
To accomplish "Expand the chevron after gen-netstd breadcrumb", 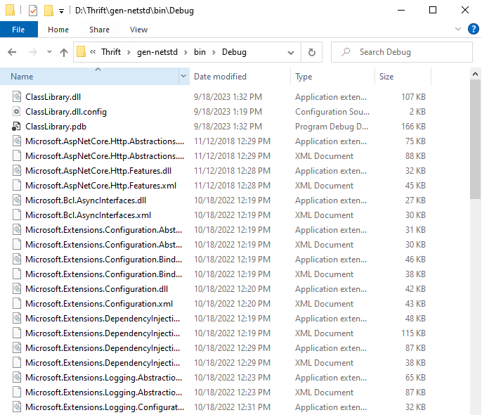I will tap(185, 52).
